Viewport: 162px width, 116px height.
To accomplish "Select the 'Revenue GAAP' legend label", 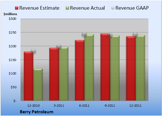I will 132,8.
